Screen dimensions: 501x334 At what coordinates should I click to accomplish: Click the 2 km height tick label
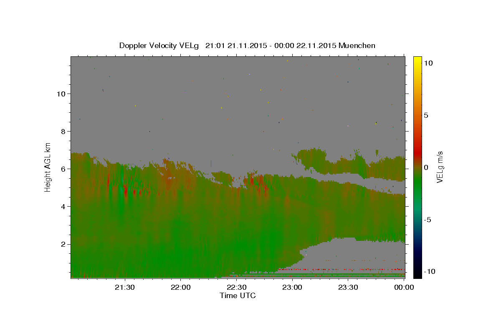[x=63, y=244]
